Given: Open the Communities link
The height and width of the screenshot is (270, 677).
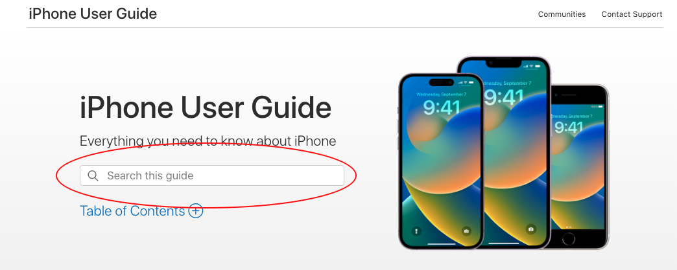Looking at the screenshot, I should (x=562, y=14).
